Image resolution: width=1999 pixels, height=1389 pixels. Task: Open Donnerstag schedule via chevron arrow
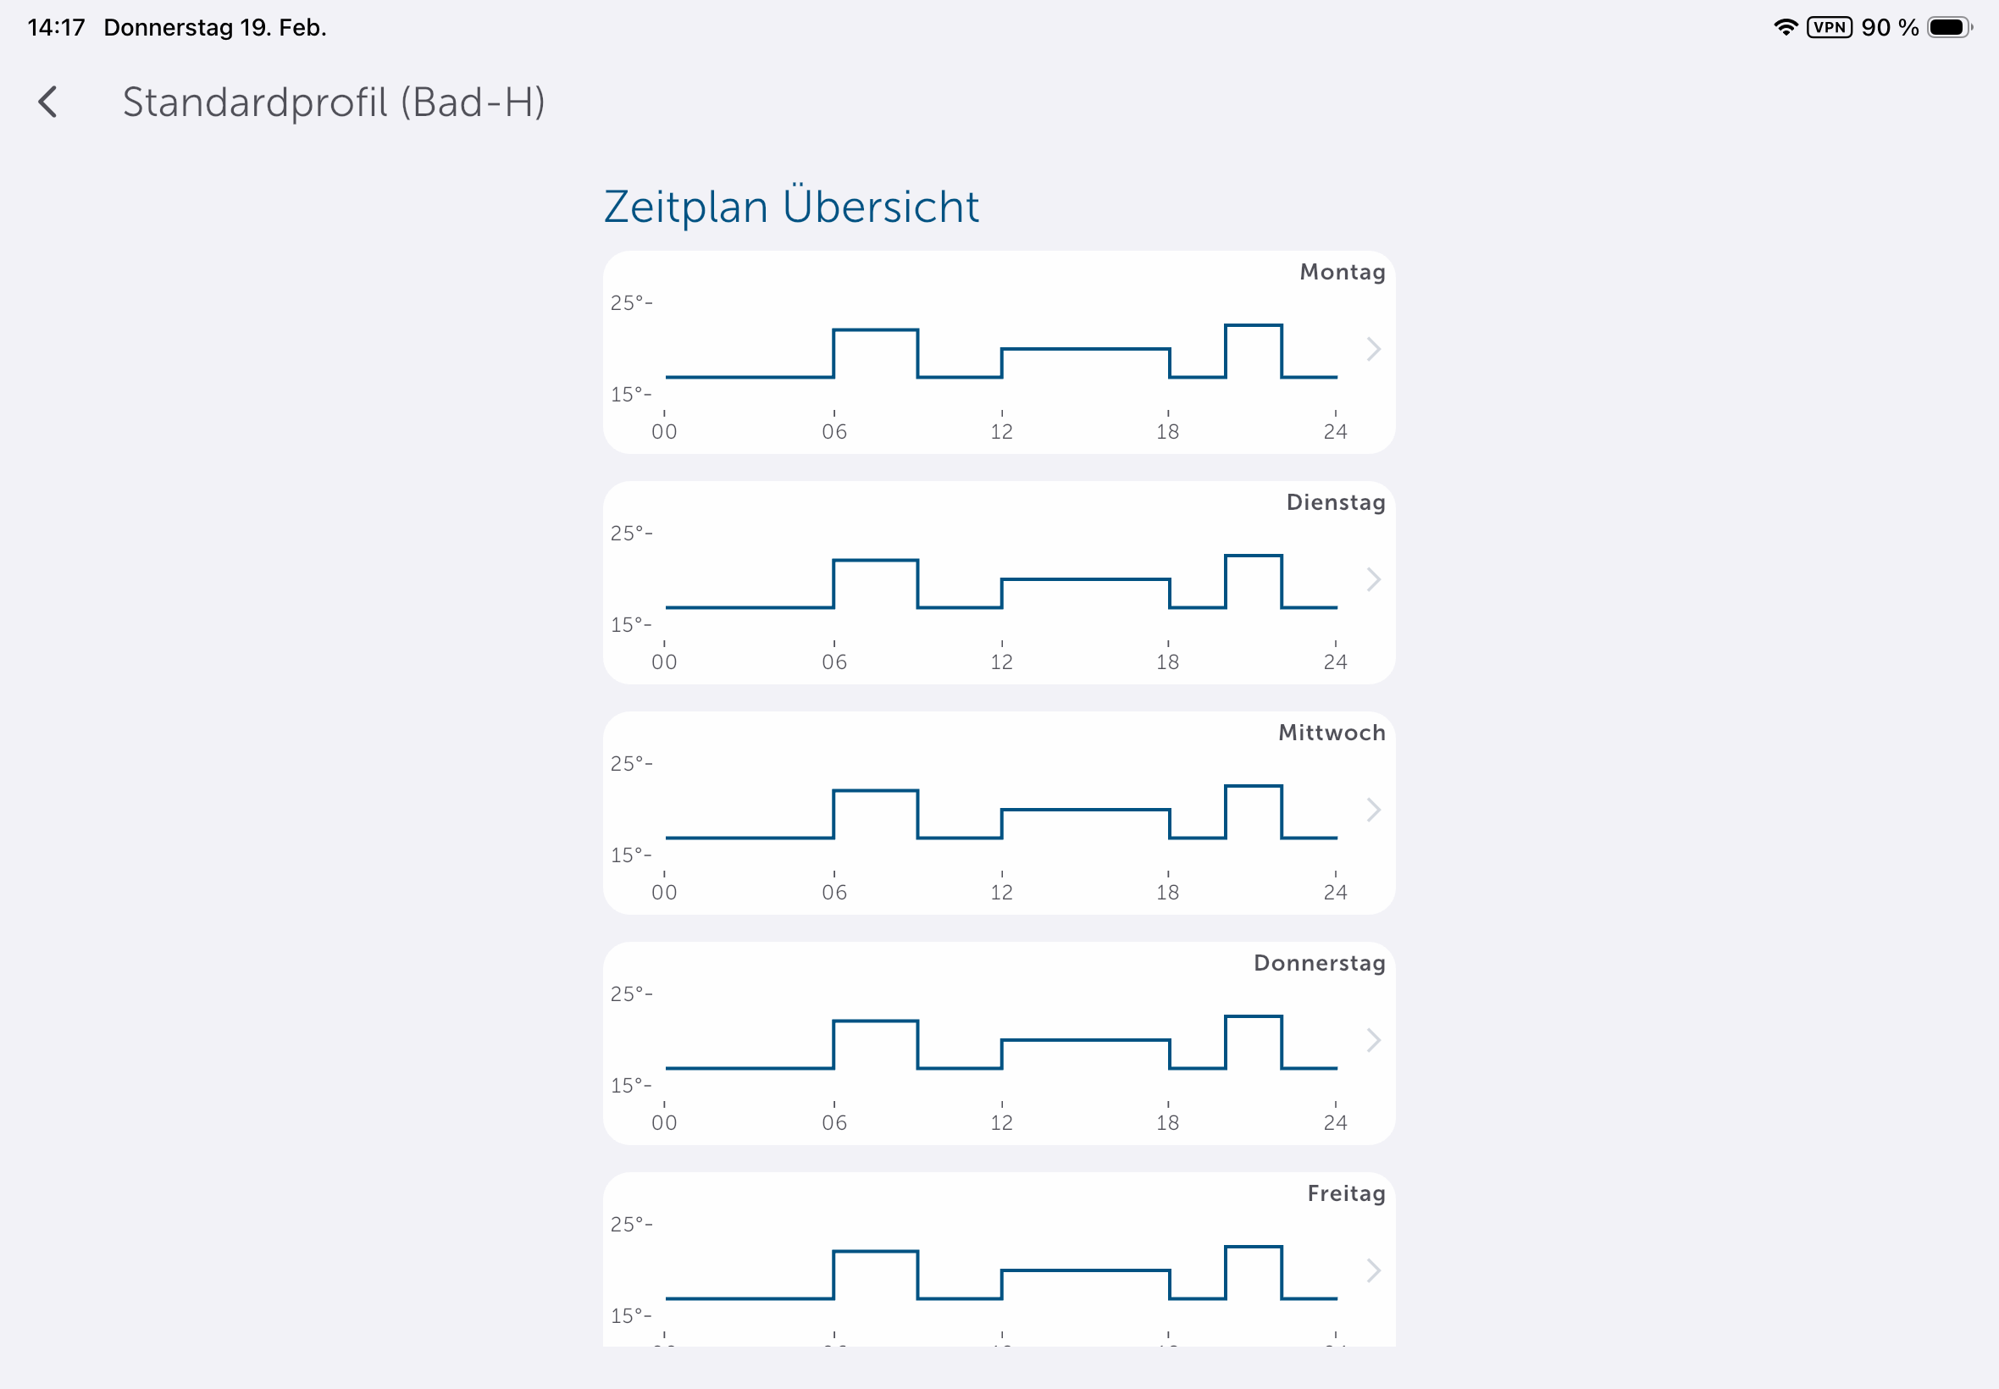click(x=1373, y=1040)
